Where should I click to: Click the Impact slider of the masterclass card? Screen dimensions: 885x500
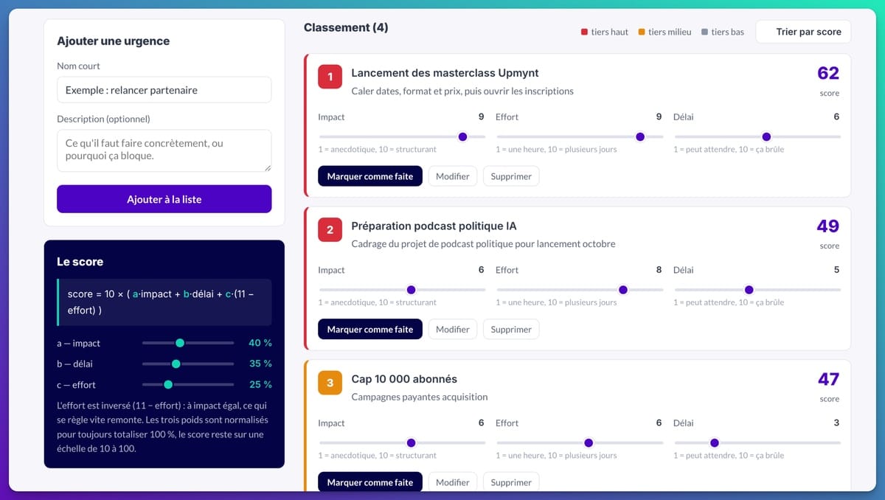click(402, 137)
